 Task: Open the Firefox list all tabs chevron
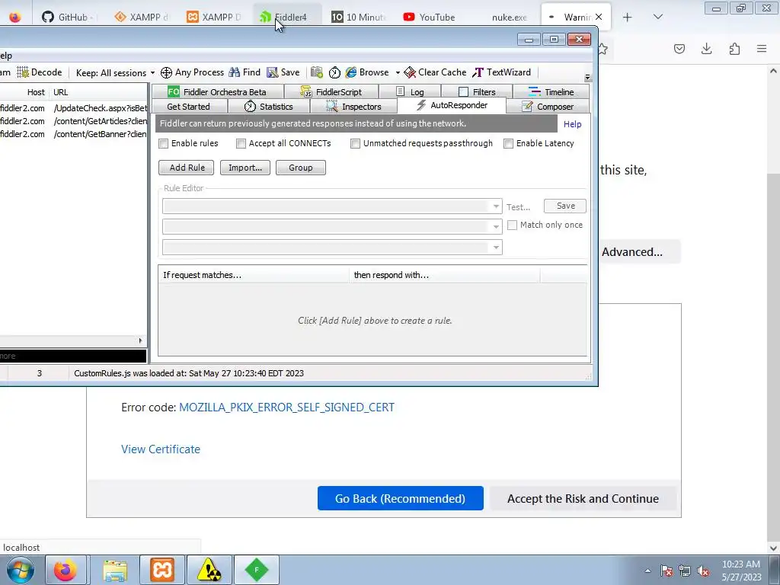(657, 18)
